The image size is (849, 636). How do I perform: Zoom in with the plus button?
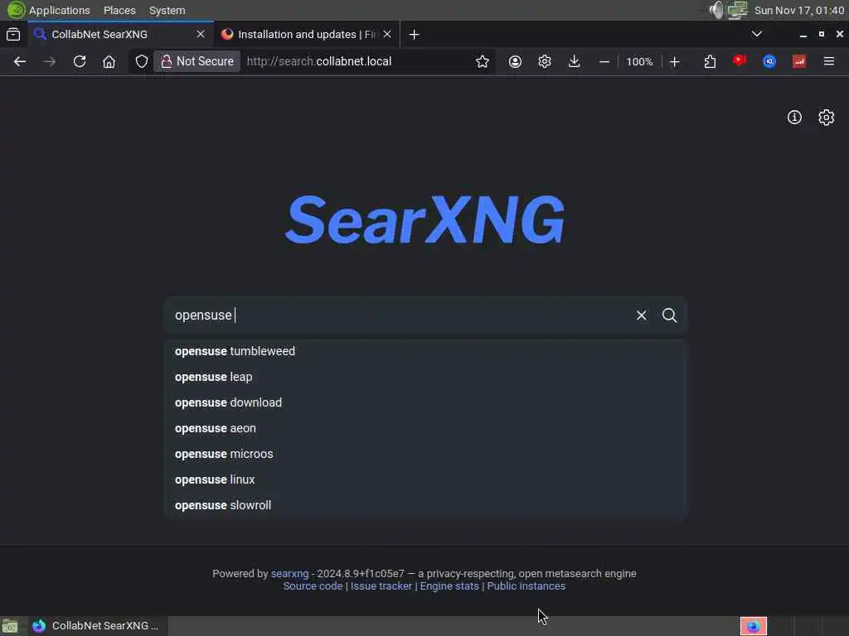[x=675, y=61]
